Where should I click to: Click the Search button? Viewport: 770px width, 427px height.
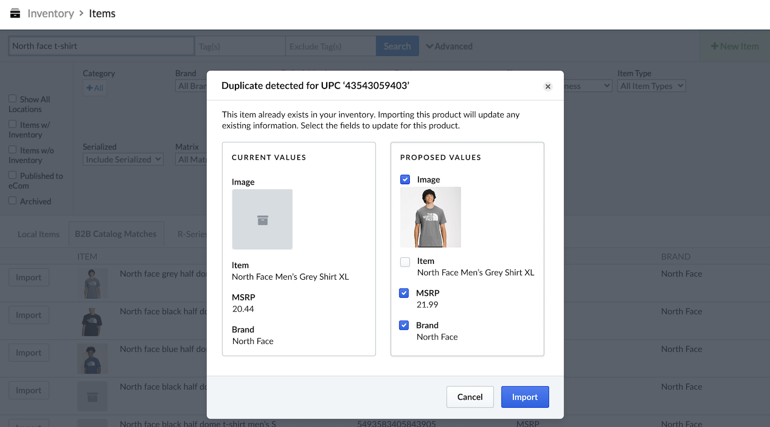pos(397,46)
